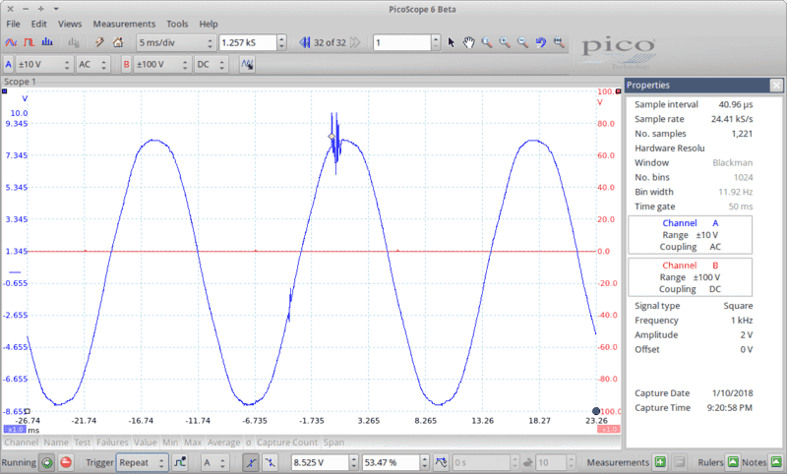The image size is (787, 474).
Task: Click add measurement green button
Action: click(660, 462)
